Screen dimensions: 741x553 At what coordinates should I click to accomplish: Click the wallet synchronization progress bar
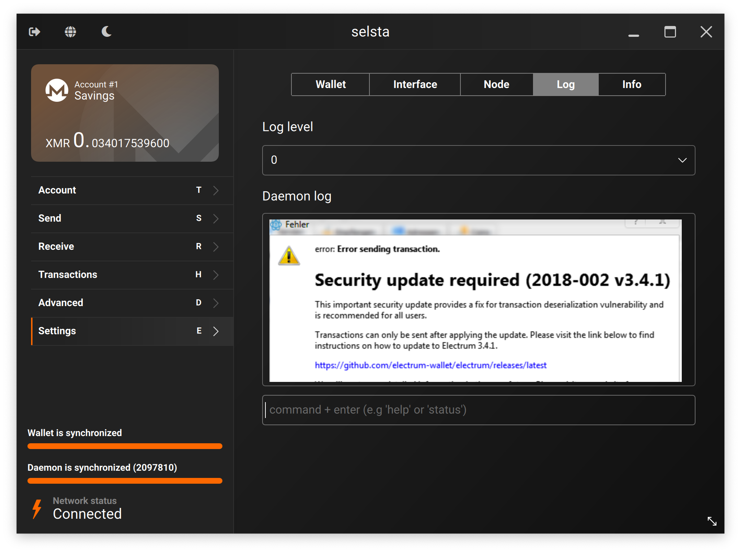pyautogui.click(x=125, y=446)
